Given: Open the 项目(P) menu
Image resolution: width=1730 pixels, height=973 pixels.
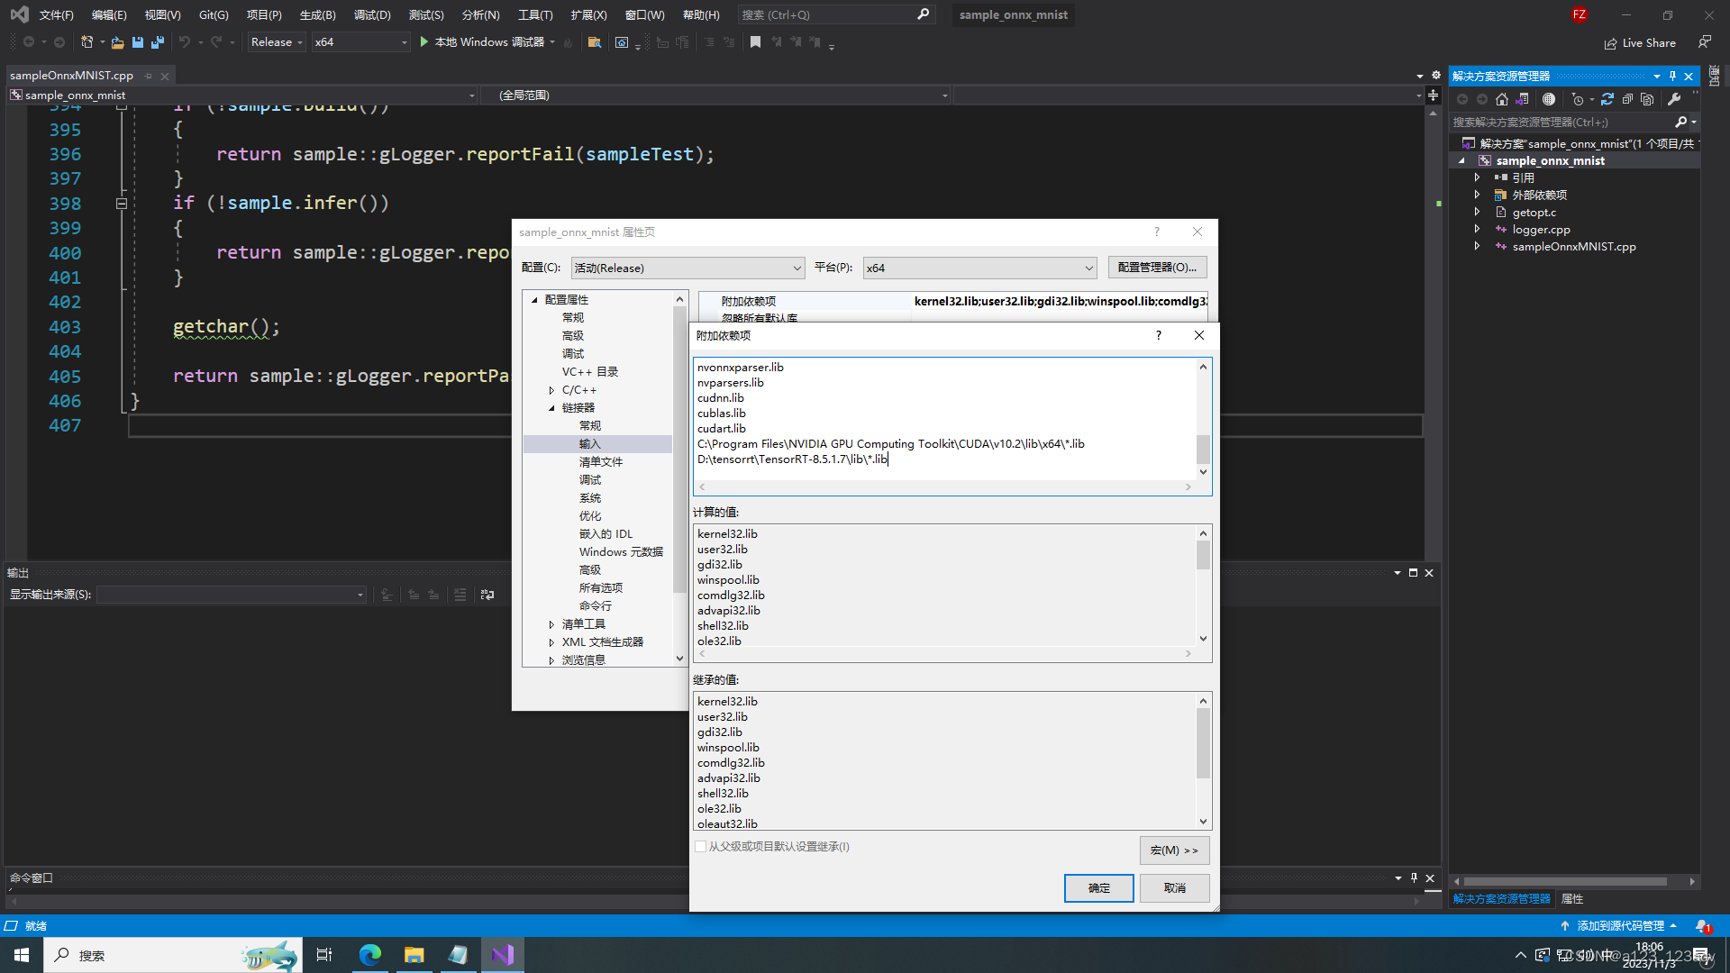Looking at the screenshot, I should (x=263, y=14).
